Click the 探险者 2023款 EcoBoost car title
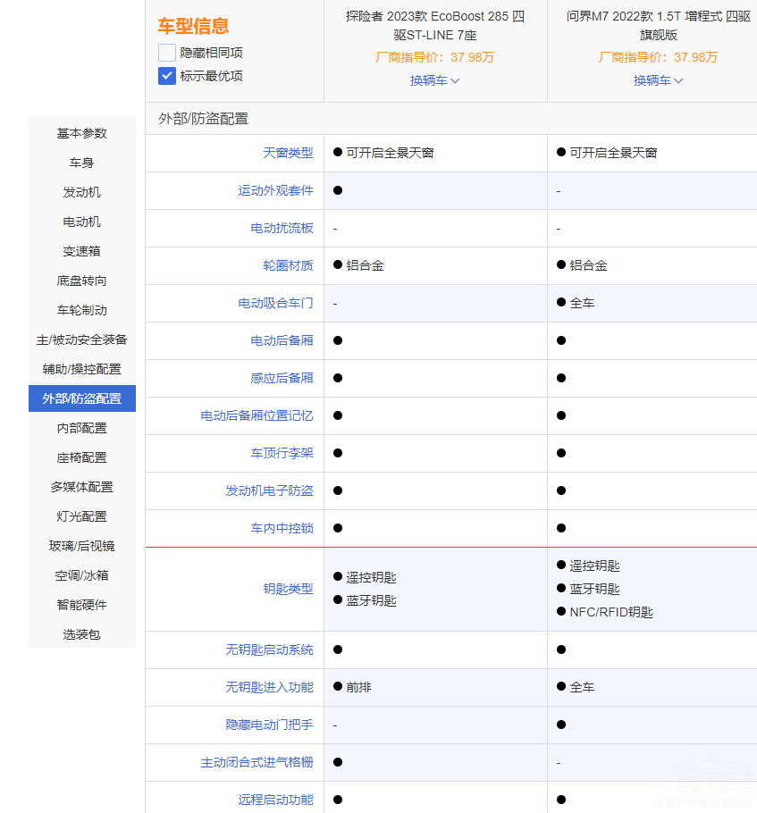This screenshot has width=757, height=813. click(x=435, y=25)
